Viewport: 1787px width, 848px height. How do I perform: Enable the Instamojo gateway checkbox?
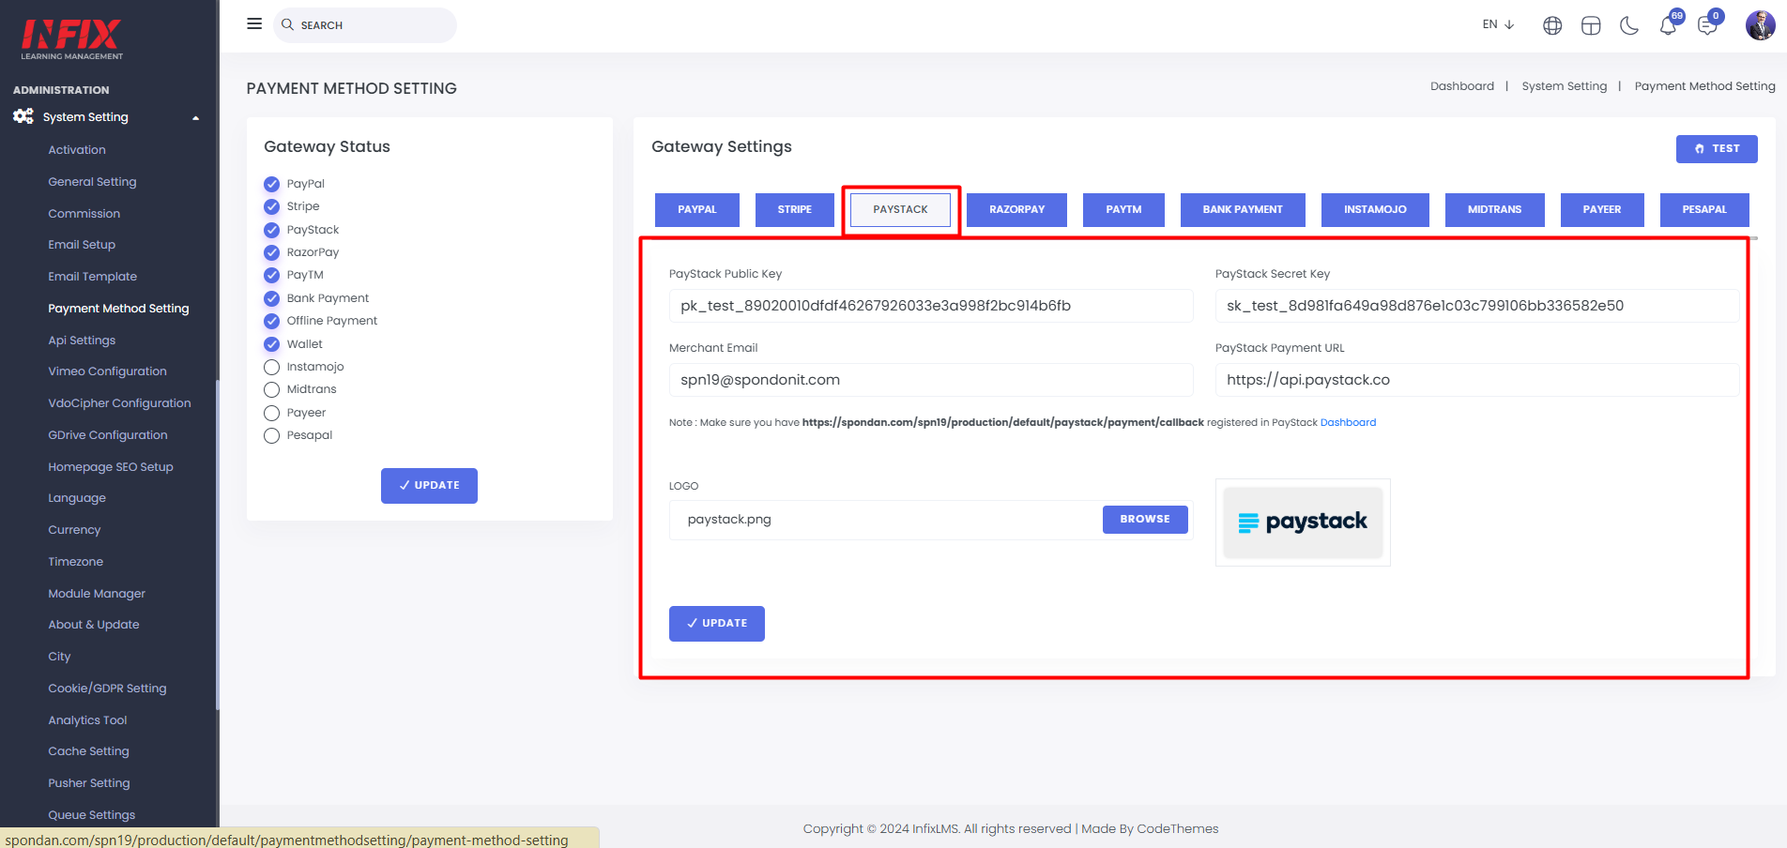(271, 367)
